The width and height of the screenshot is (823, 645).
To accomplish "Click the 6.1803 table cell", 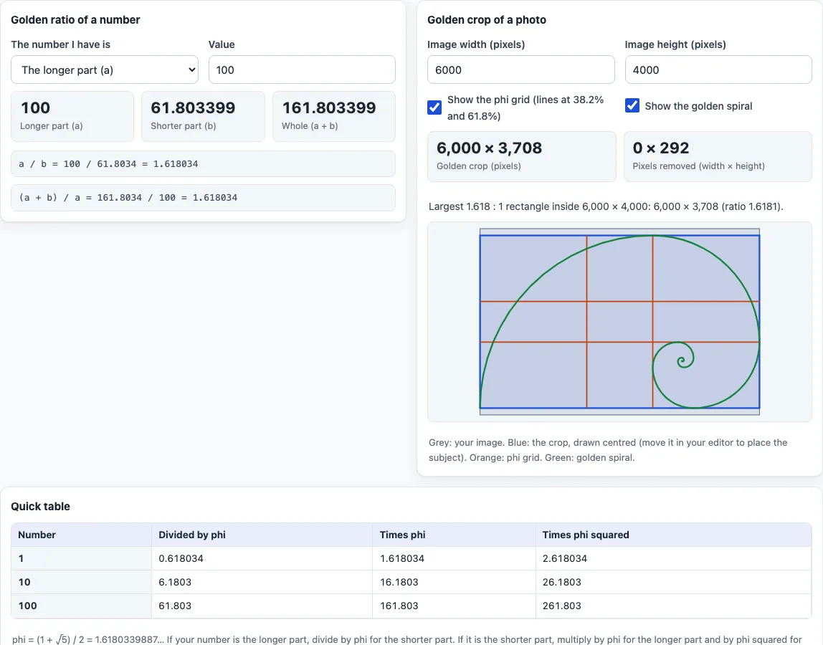I will coord(262,582).
